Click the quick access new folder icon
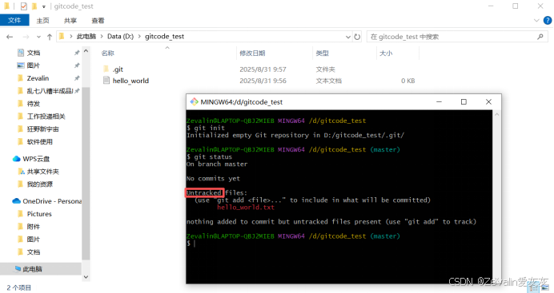The image size is (554, 293). pos(34,6)
